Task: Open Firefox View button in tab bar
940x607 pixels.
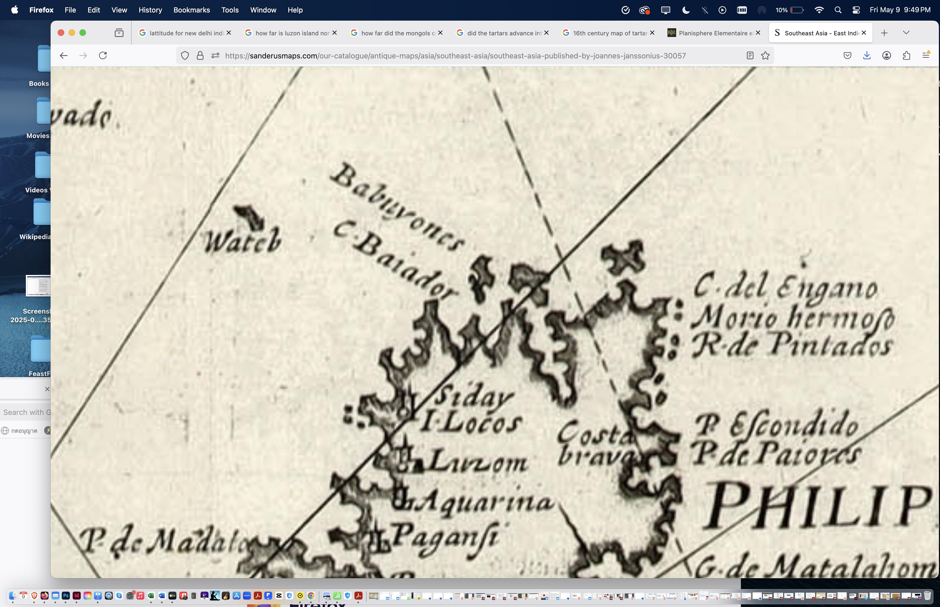Action: (x=119, y=33)
